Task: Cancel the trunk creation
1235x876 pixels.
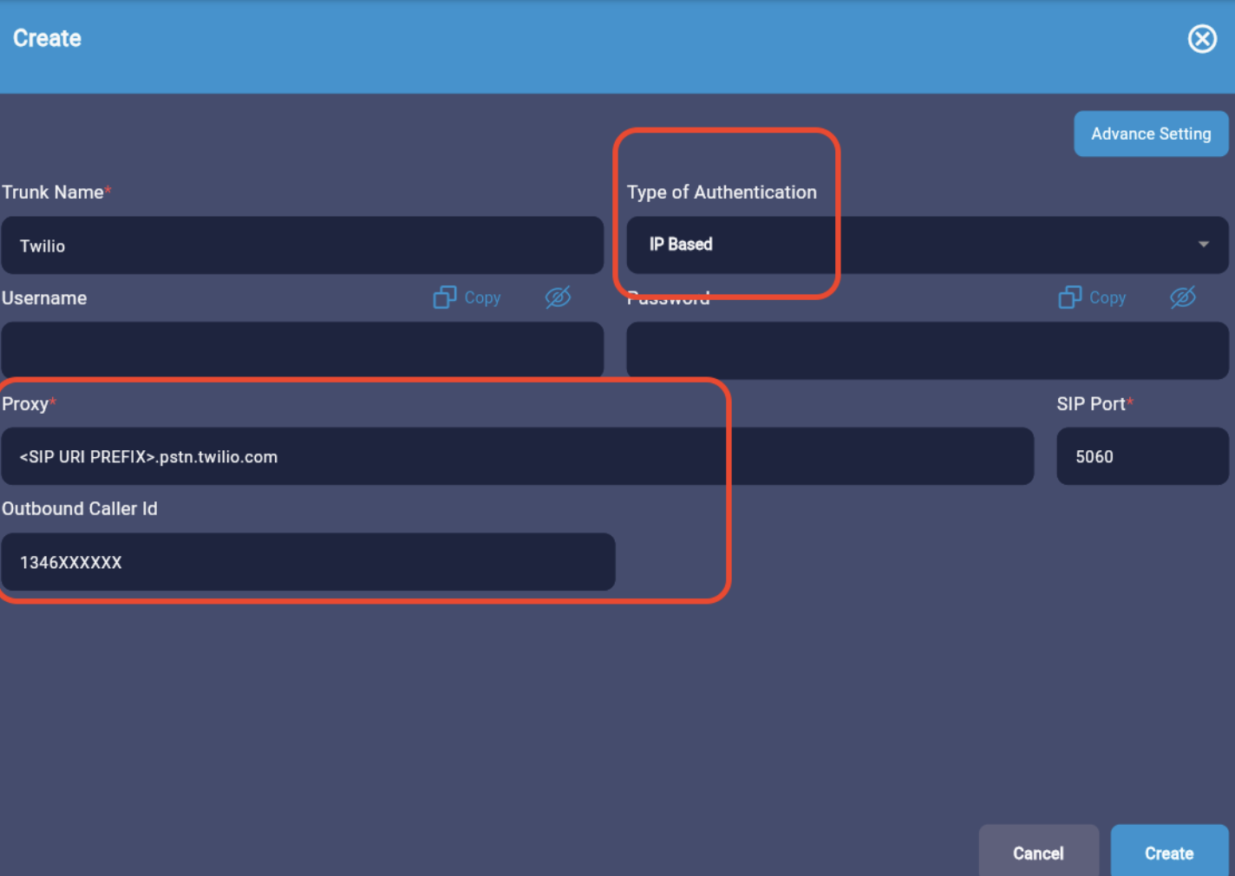Action: coord(1038,853)
